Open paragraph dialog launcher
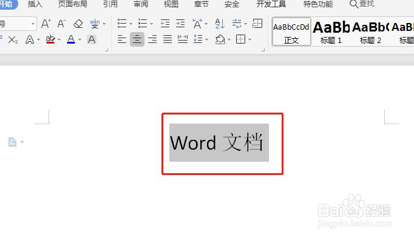This screenshot has height=238, width=414. (263, 50)
